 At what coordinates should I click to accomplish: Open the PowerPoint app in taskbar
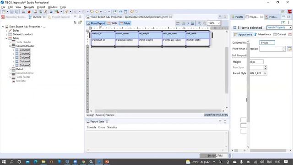107,162
